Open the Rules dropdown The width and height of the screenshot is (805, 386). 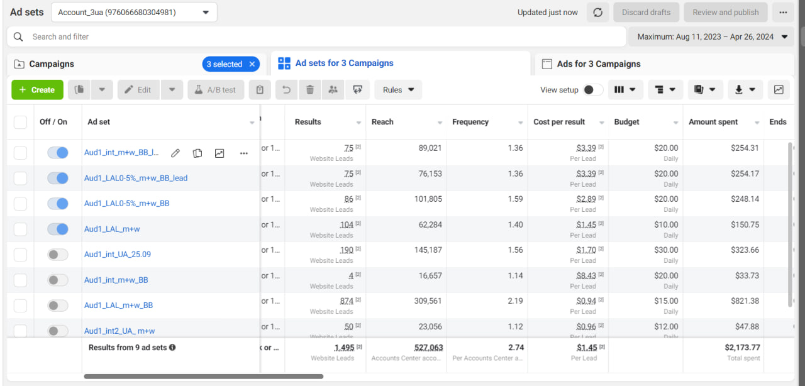[398, 90]
